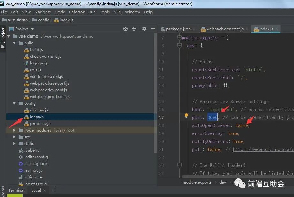Open the Run menu
The image size is (294, 197).
92,12
